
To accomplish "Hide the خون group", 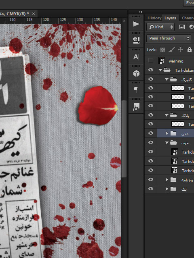I will tap(151, 142).
